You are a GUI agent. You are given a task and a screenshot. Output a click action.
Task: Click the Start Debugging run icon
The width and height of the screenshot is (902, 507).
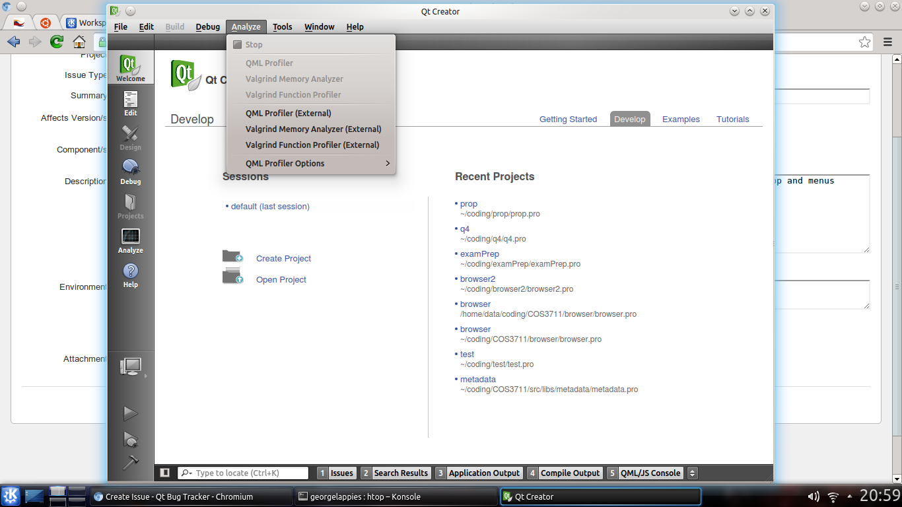pos(131,439)
